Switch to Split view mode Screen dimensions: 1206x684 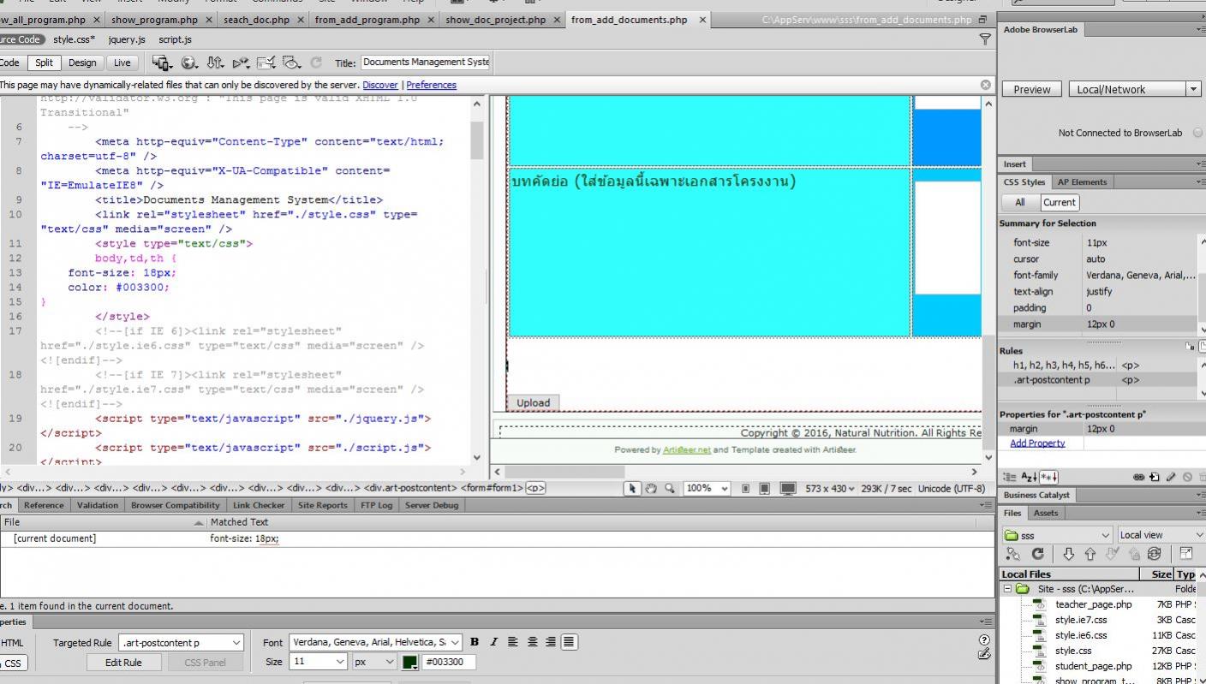(x=44, y=62)
